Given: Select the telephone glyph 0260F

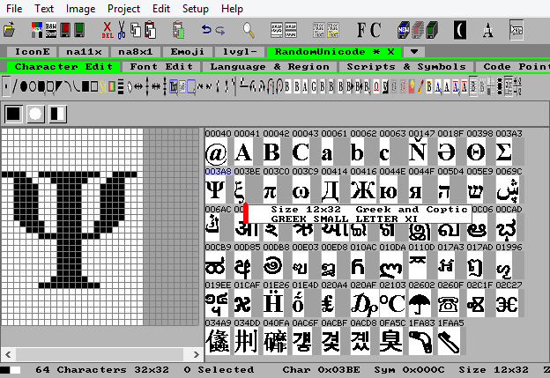Looking at the screenshot, I should 449,303.
